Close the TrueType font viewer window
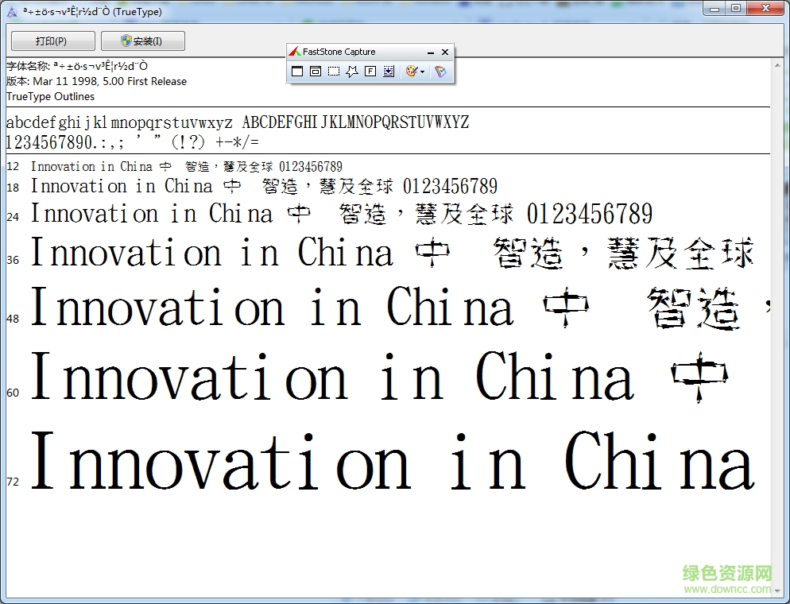Image resolution: width=790 pixels, height=604 pixels. coord(765,9)
